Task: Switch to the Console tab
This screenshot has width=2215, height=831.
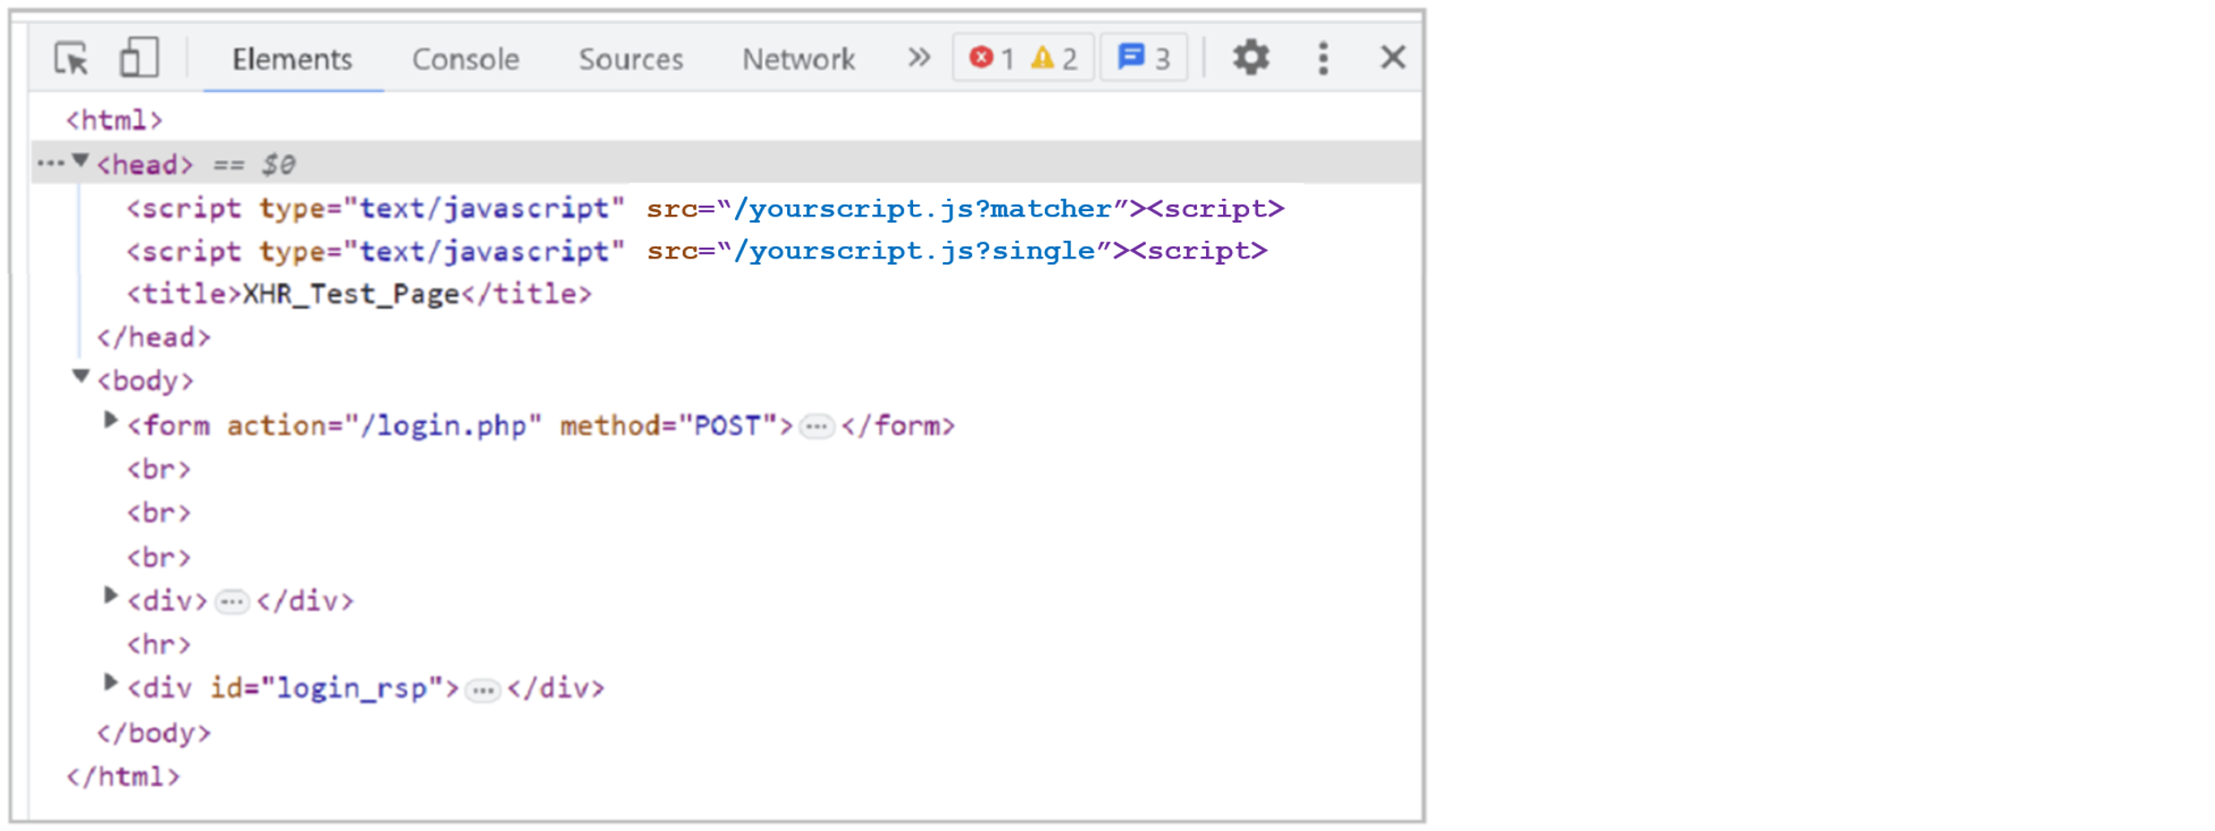Action: tap(465, 59)
